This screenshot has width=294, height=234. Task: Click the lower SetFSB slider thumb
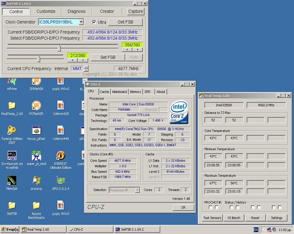[x=38, y=59]
